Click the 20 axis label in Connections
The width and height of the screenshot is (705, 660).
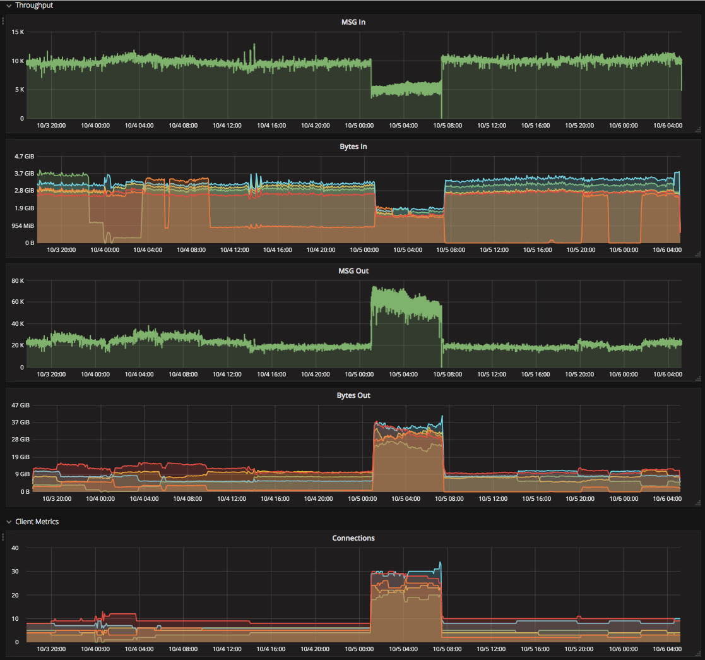pos(15,595)
